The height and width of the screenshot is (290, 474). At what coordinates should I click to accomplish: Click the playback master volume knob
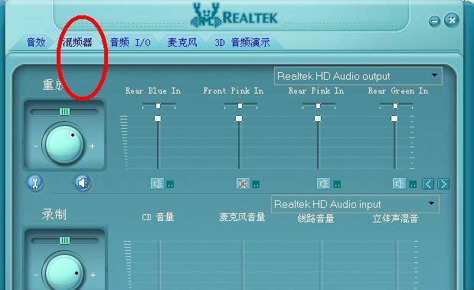click(x=64, y=145)
